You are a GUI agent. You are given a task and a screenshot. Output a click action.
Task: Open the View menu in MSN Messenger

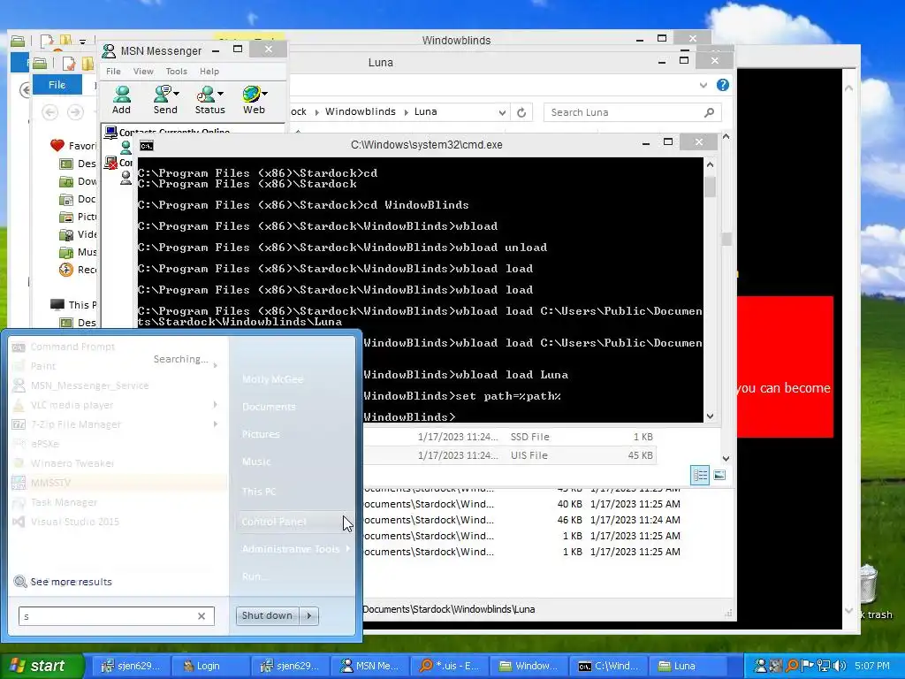tap(143, 71)
